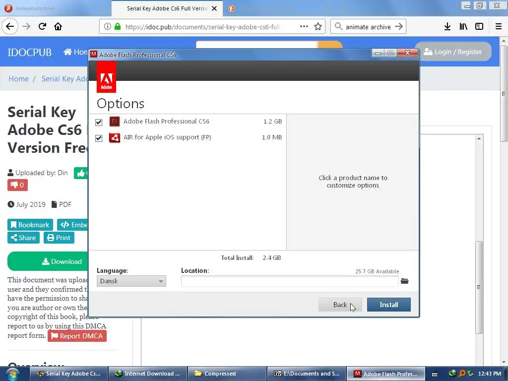Viewport: 508px width, 381px height.
Task: Select the Serial Key Adobe Cs6 tab
Action: [x=167, y=8]
